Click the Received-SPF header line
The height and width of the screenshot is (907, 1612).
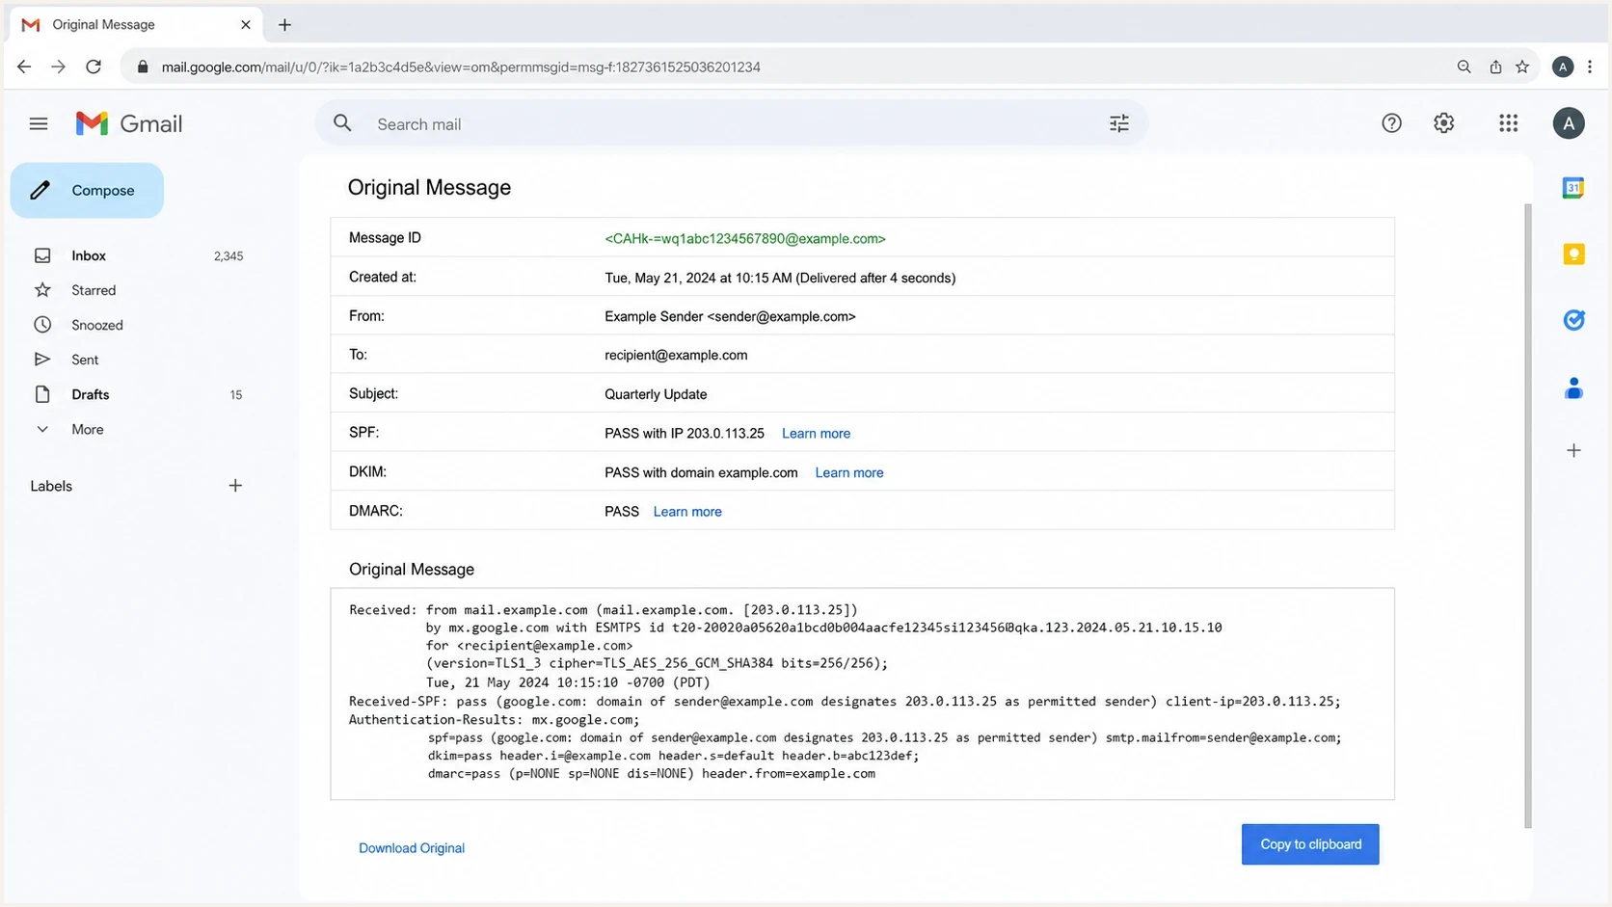click(x=845, y=702)
